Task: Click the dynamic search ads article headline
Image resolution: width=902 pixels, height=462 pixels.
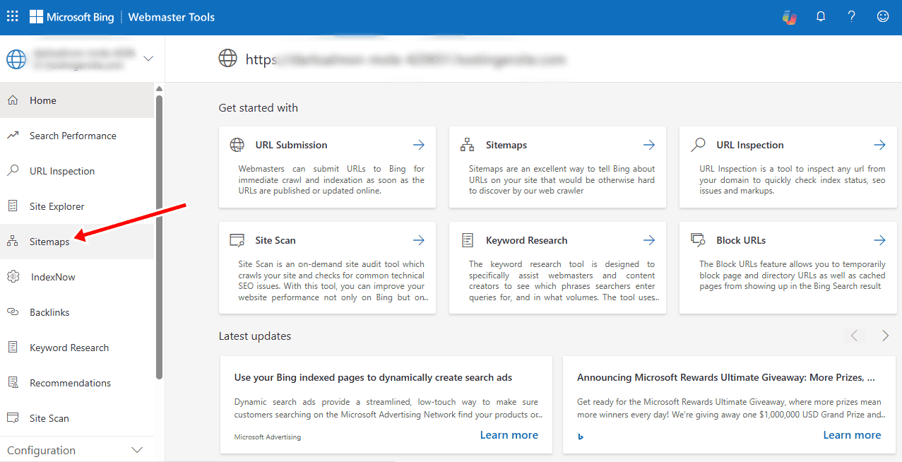Action: [x=373, y=378]
